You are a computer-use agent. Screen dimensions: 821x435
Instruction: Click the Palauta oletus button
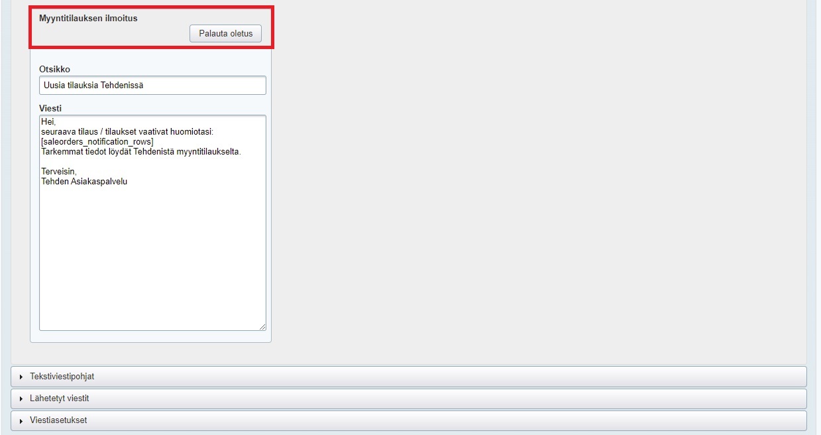pyautogui.click(x=225, y=34)
